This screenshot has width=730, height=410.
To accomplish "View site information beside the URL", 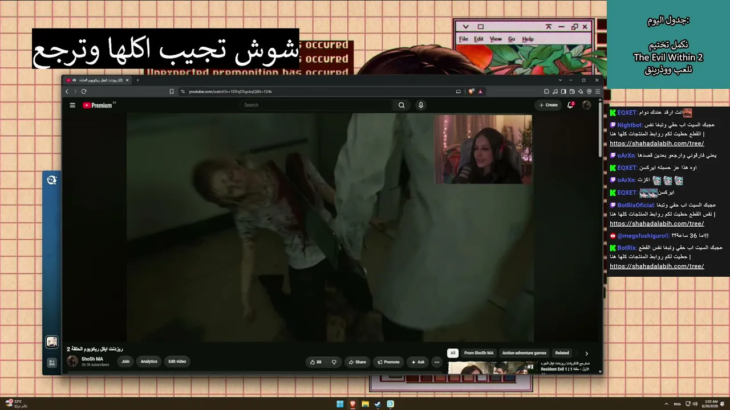I will coord(182,92).
